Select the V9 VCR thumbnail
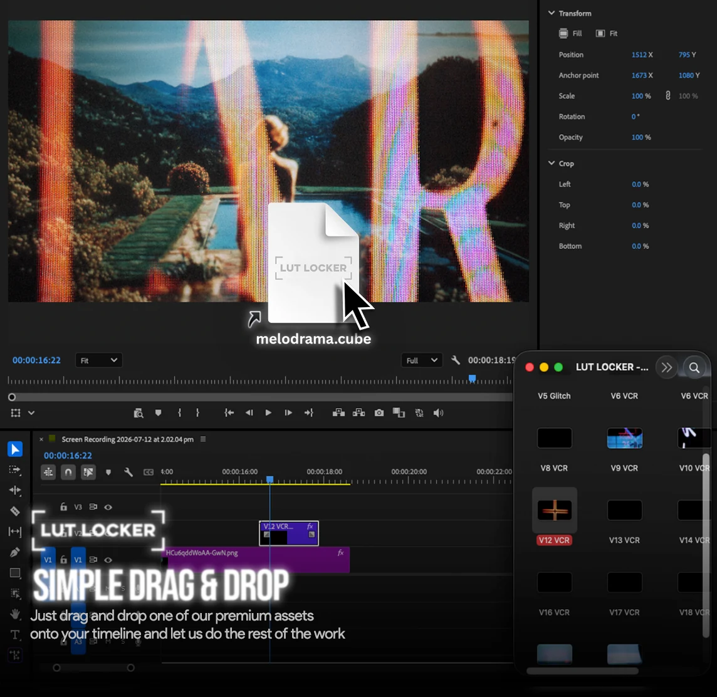This screenshot has height=697, width=717. point(625,438)
